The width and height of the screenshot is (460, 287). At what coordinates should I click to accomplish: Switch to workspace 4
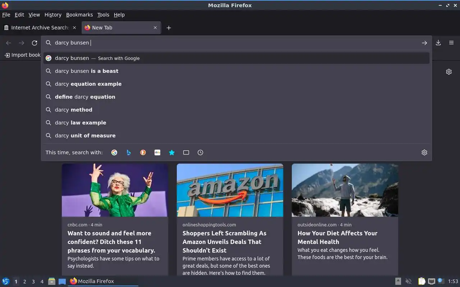tap(42, 282)
